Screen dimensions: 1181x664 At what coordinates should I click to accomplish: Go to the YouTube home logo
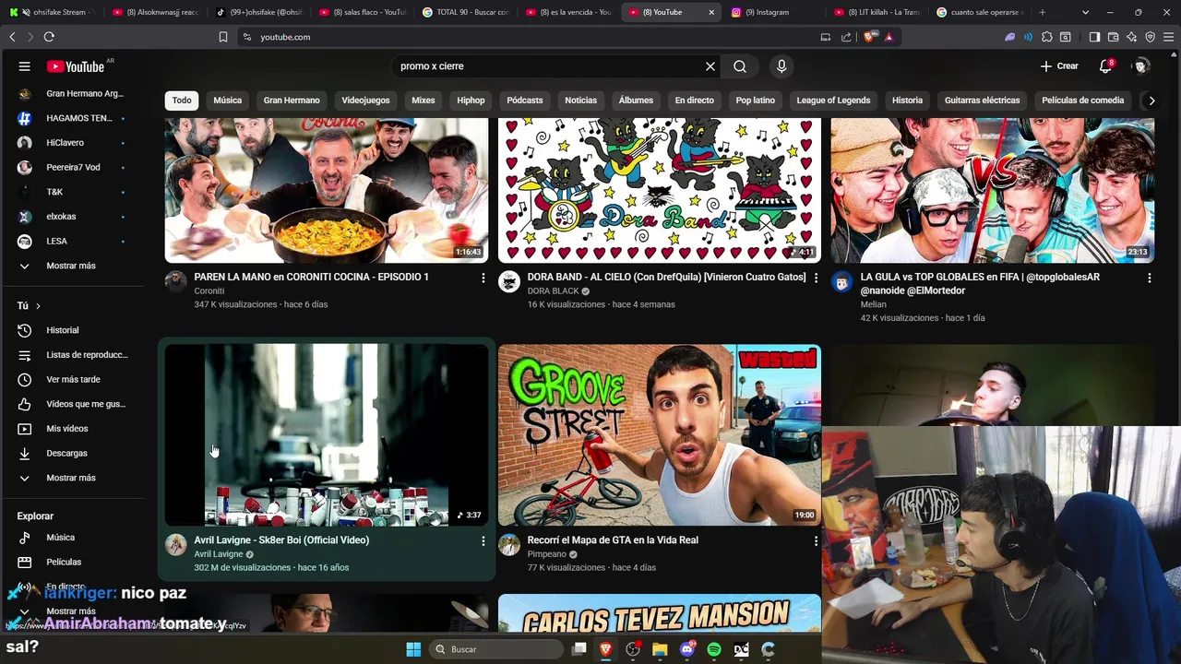(76, 66)
